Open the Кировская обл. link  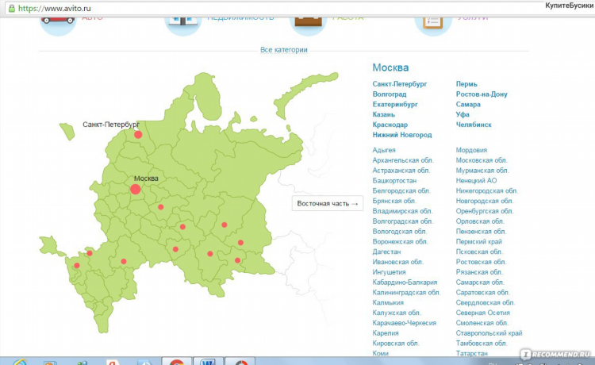(396, 344)
